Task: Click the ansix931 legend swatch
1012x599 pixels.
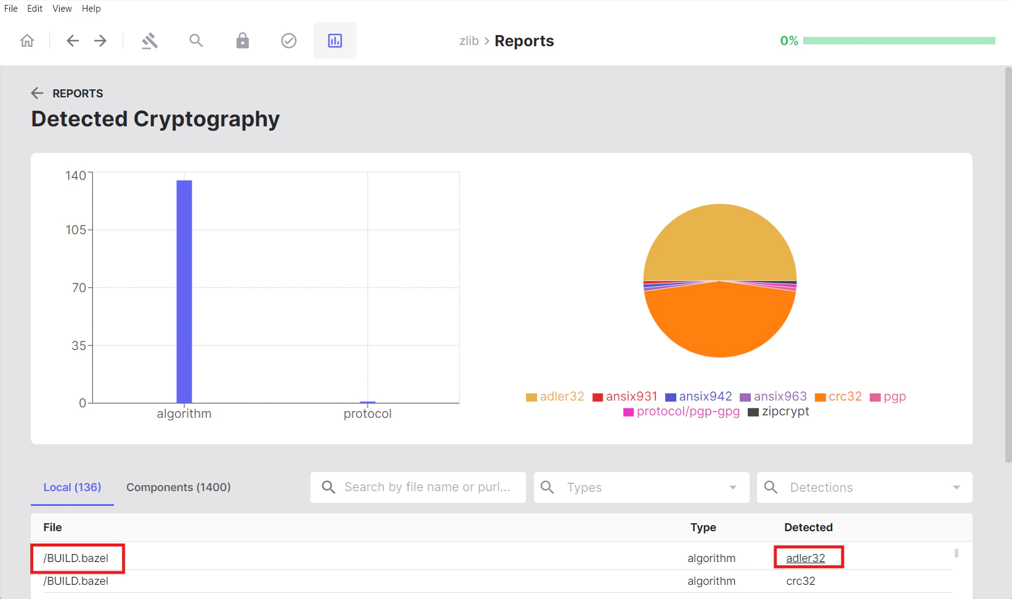Action: pos(597,397)
